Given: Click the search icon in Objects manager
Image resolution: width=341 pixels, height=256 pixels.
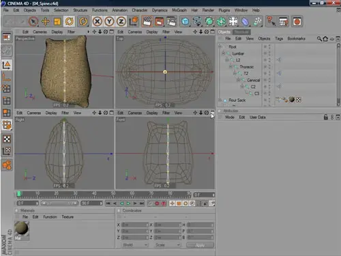Looking at the screenshot, I should [x=319, y=39].
